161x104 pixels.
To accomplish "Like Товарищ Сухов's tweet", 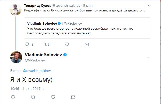I will (x=67, y=44).
